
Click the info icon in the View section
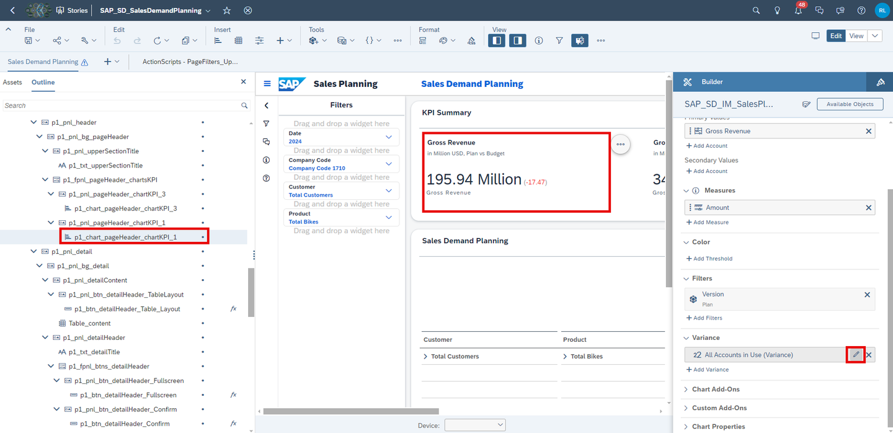tap(539, 40)
